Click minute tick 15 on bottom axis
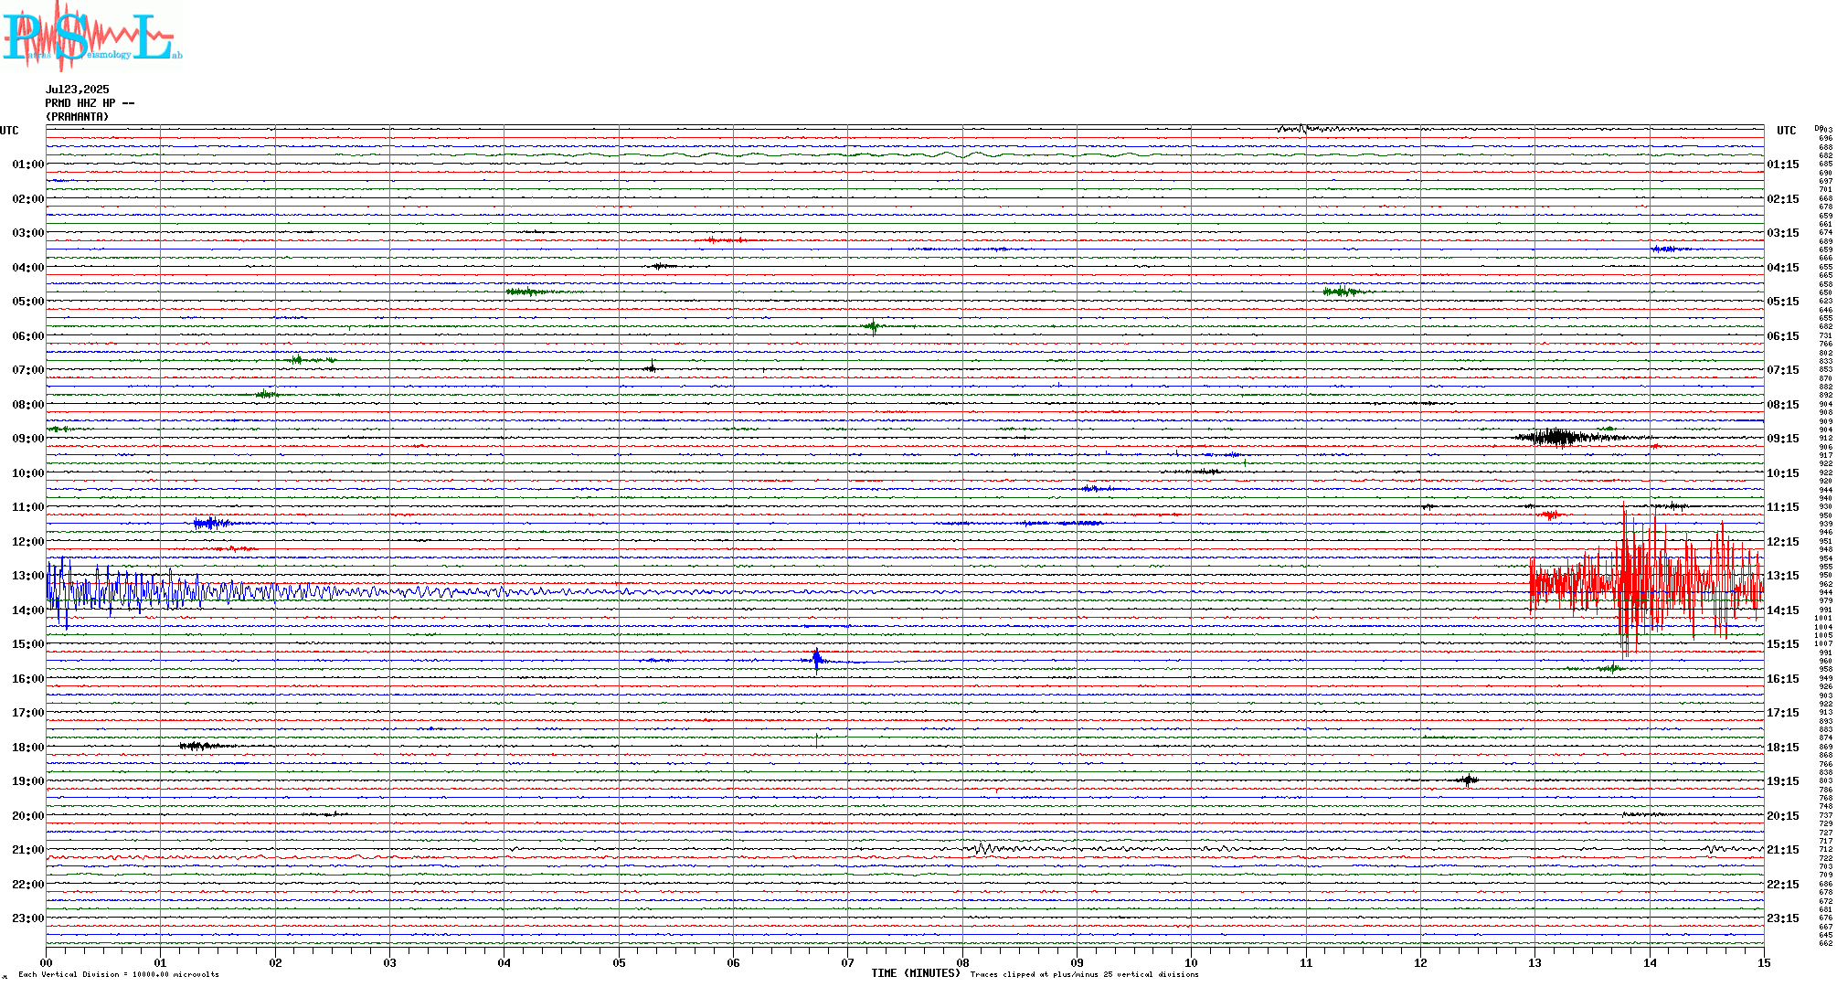 (1764, 962)
